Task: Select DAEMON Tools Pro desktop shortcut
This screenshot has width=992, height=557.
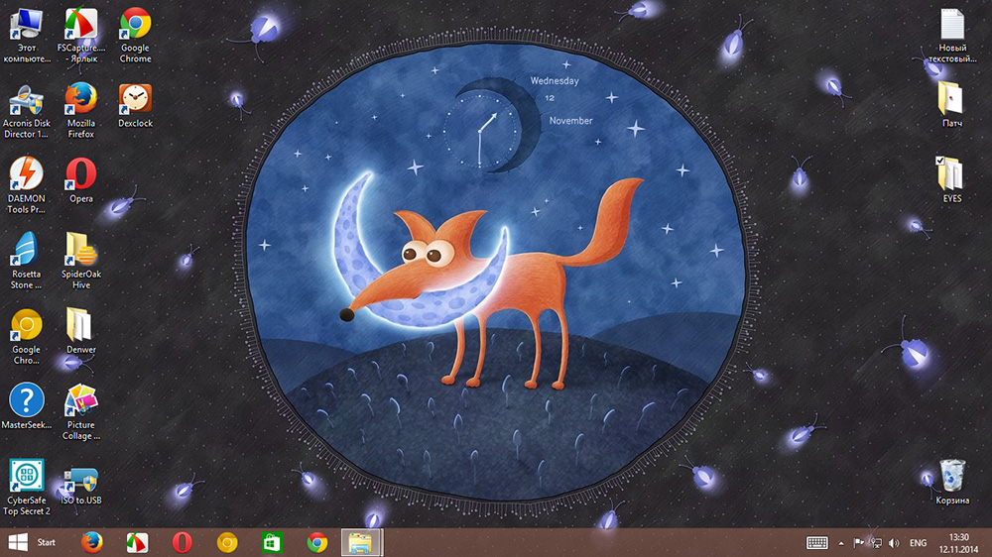Action: pyautogui.click(x=26, y=186)
